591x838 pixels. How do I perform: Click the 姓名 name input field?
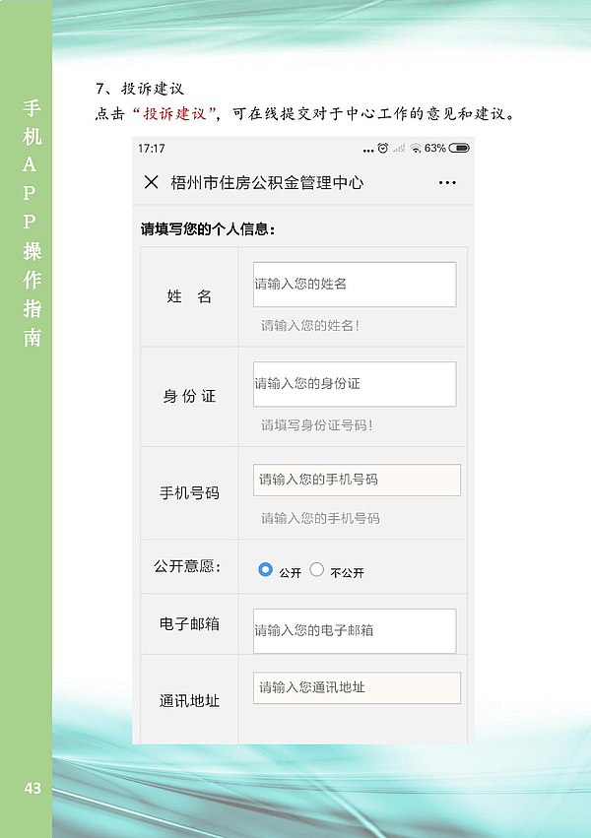pyautogui.click(x=354, y=284)
